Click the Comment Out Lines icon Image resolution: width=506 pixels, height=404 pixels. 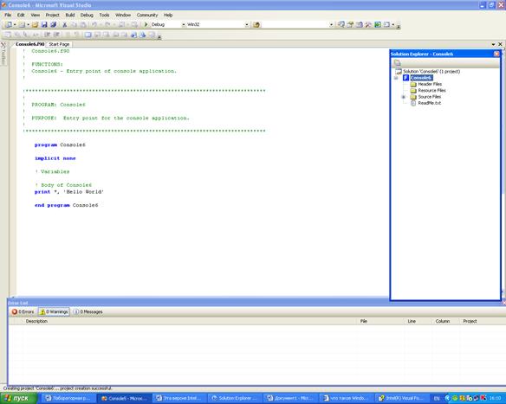tap(68, 35)
